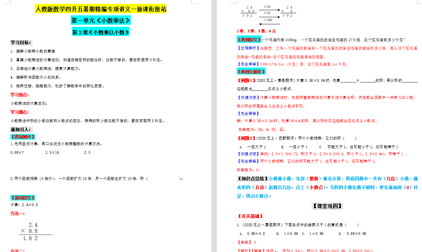The width and height of the screenshot is (422, 252).
Task: Click objective '4. 理解积与因数大小的关系'
Action: pyautogui.click(x=37, y=77)
